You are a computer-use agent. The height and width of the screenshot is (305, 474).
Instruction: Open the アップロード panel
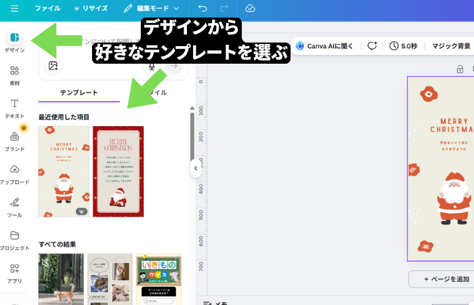click(x=14, y=175)
